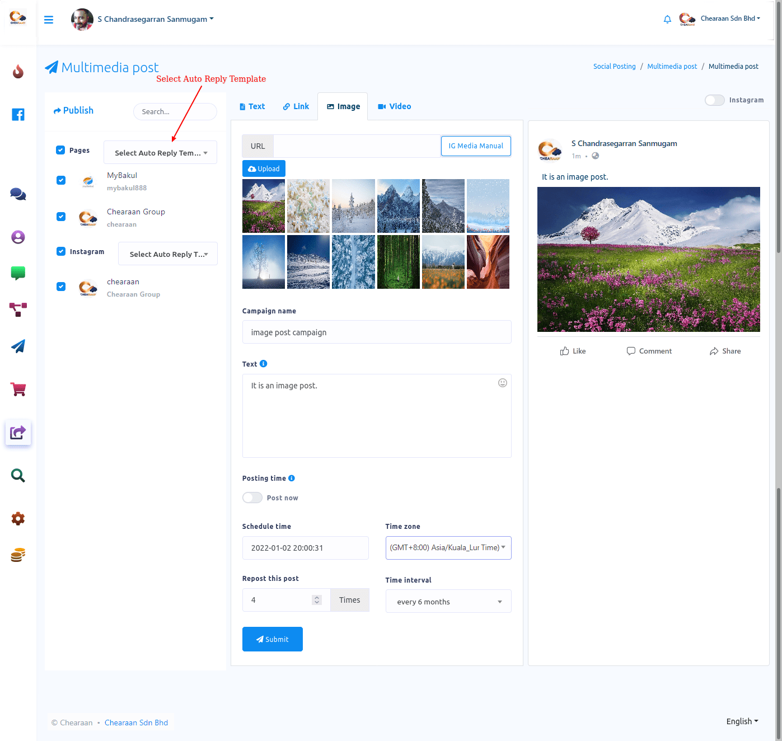The height and width of the screenshot is (741, 782).
Task: Click the notification bell icon
Action: point(667,20)
